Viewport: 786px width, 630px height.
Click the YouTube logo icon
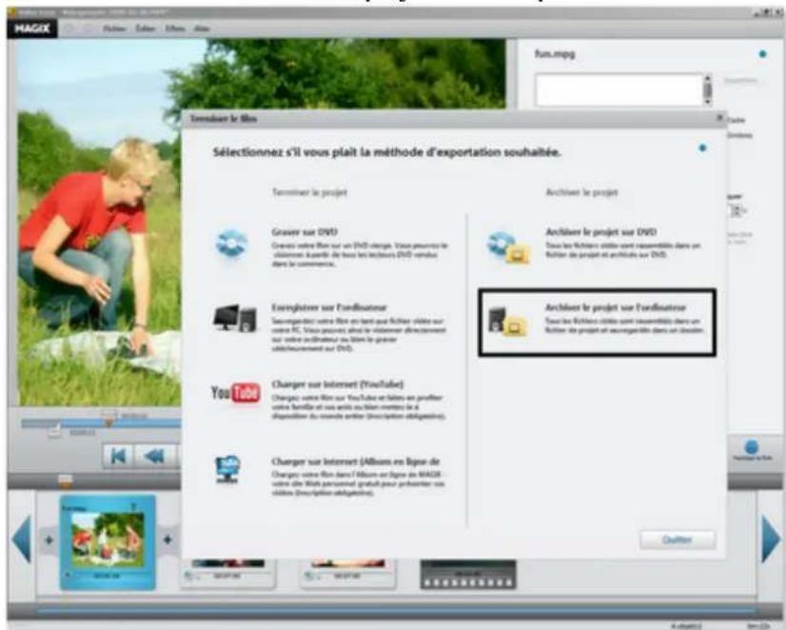click(236, 392)
